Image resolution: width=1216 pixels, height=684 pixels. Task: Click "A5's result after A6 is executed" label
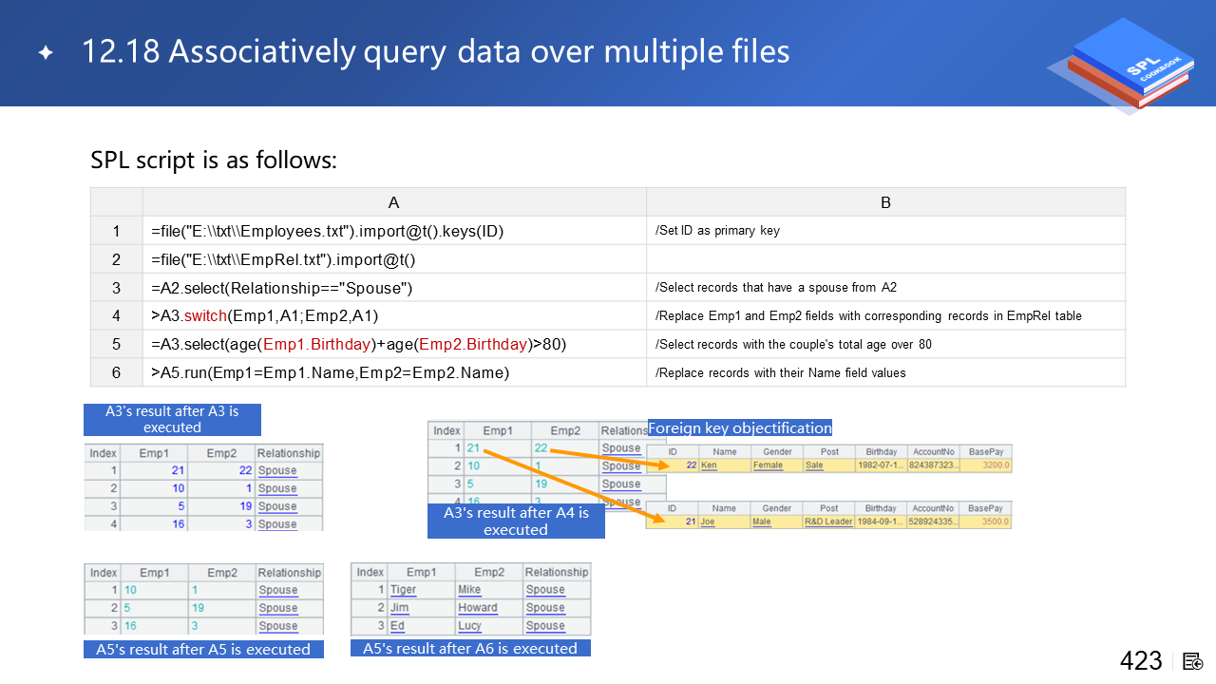(x=470, y=648)
